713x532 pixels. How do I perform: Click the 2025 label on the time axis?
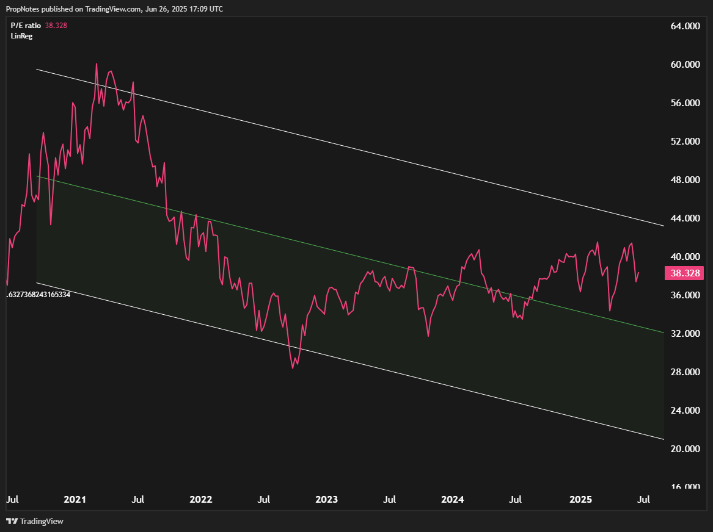click(580, 499)
